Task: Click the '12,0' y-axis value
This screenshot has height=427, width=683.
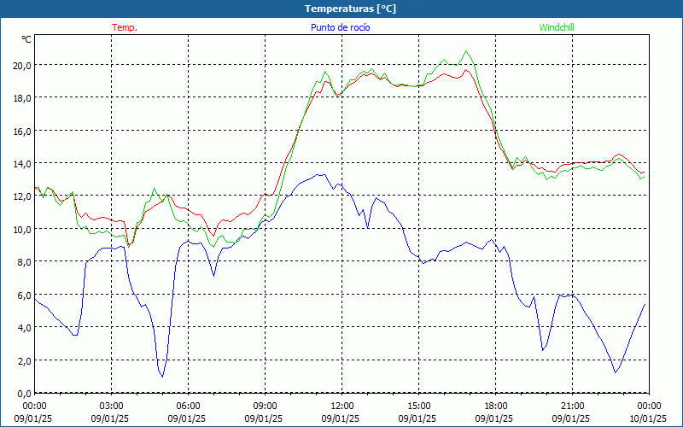Action: coord(22,196)
